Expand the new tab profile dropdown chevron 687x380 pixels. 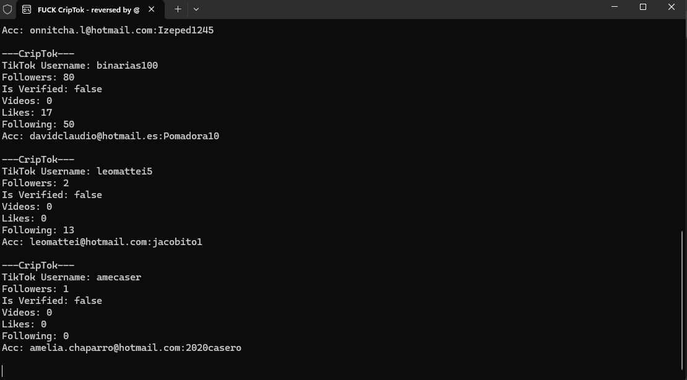[196, 9]
